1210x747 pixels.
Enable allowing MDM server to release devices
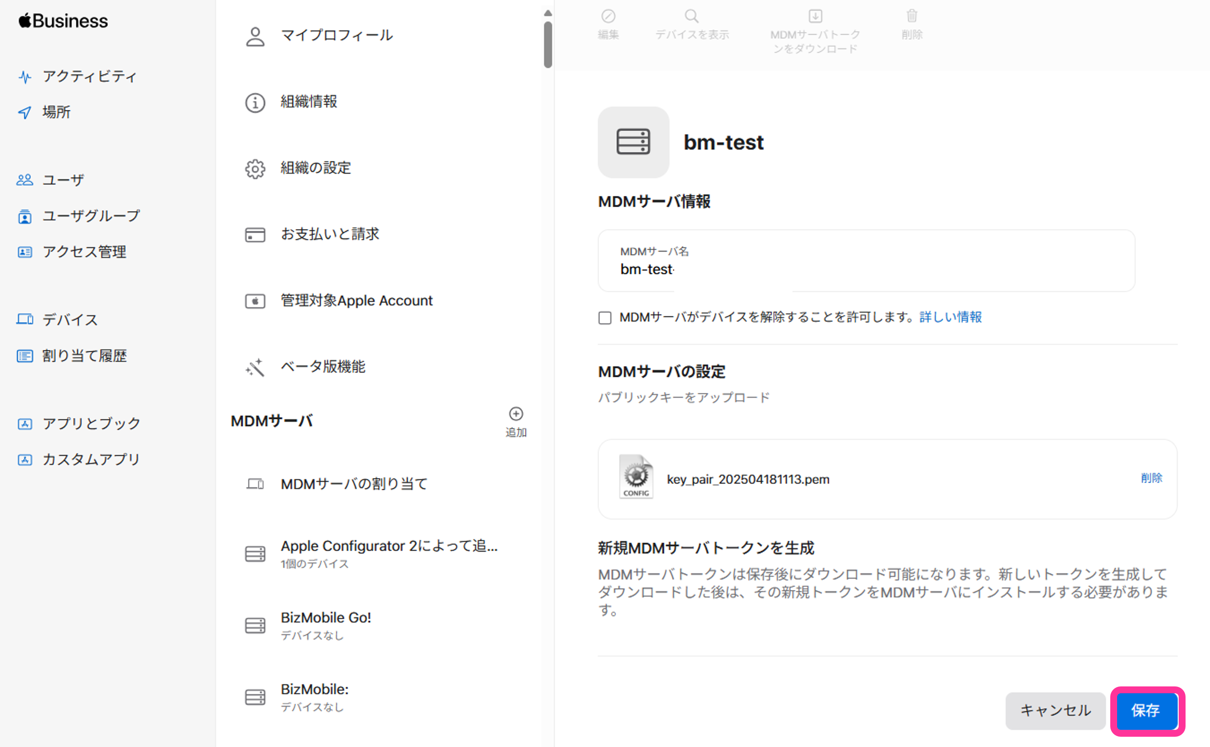point(604,318)
